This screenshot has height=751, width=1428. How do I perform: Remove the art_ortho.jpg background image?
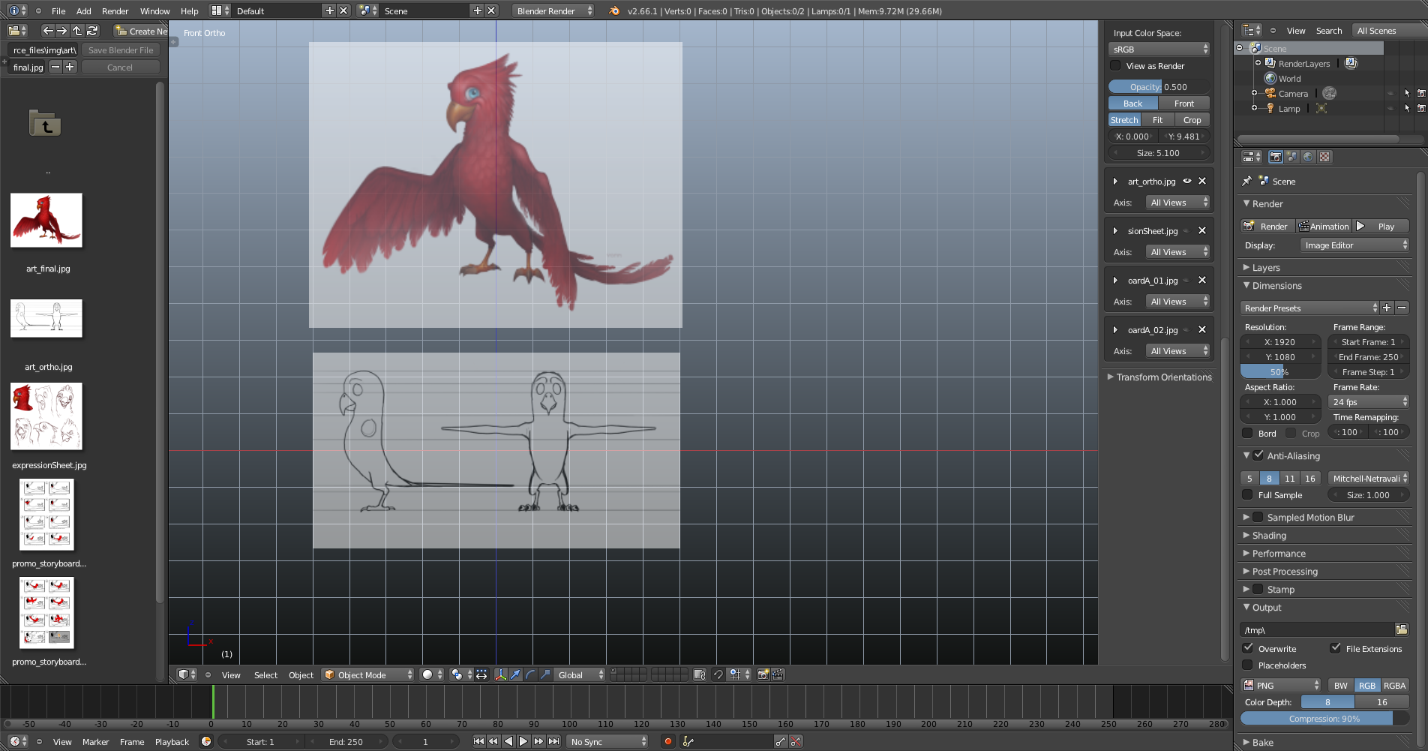click(1202, 181)
